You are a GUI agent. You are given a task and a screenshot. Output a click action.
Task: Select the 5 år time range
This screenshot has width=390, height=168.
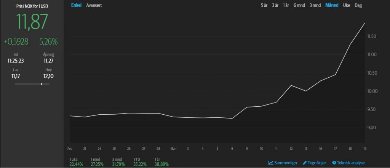(264, 5)
